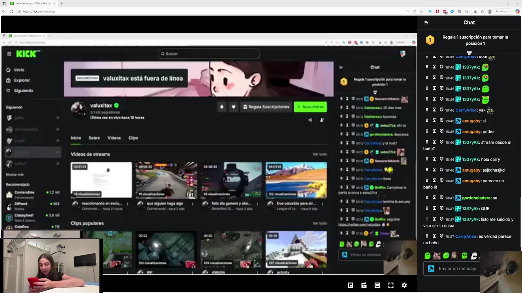Screen dimensions: 522x293
Task: Click the 1337yAk name on "stream desde el baño?"
Action: pos(471,142)
